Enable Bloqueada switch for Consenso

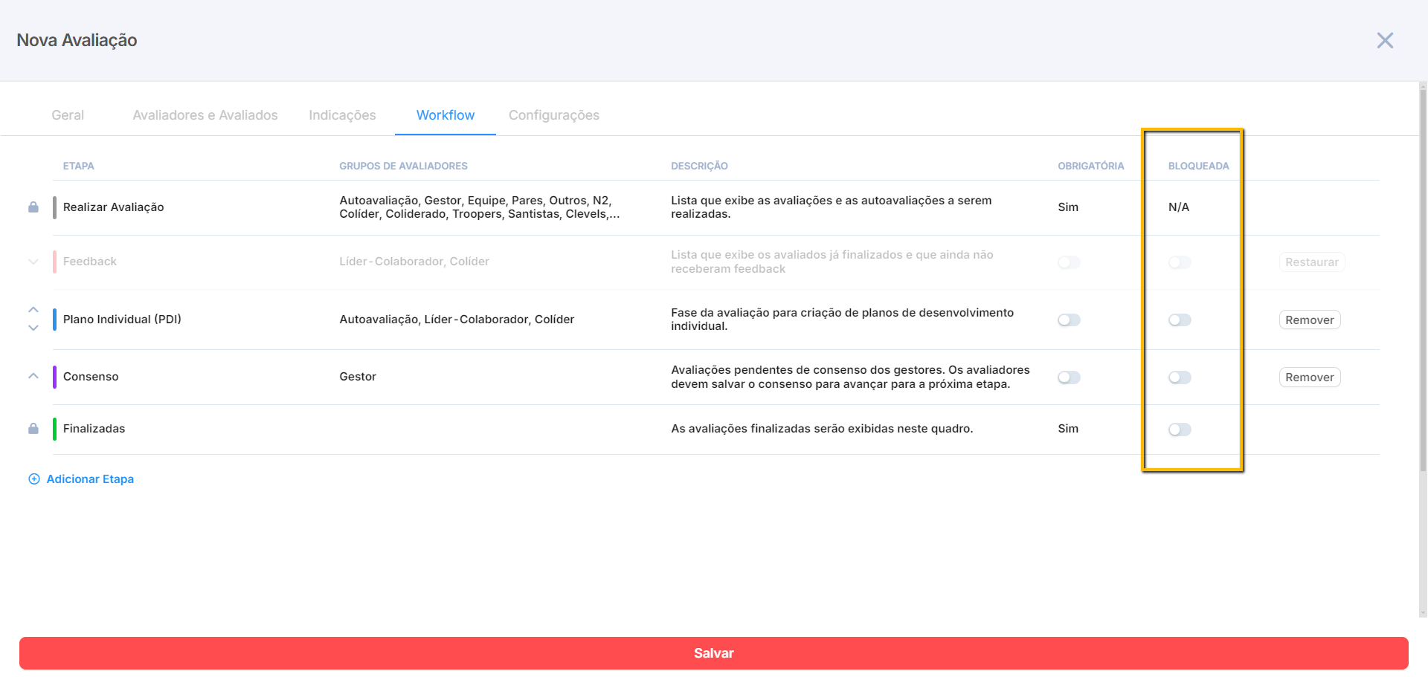point(1180,378)
